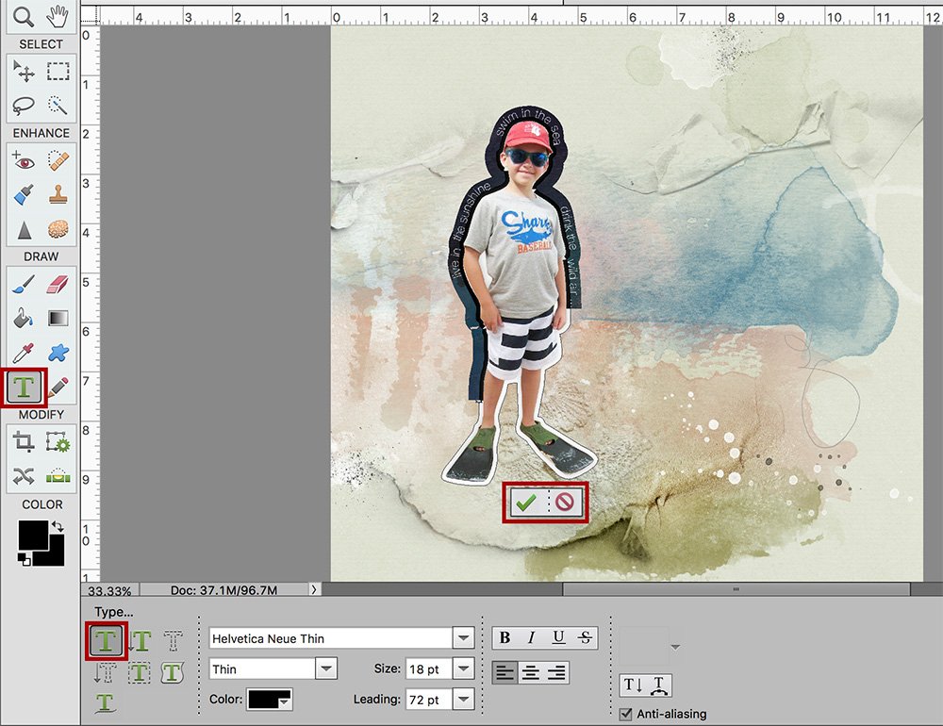Toggle text orientation button
This screenshot has width=943, height=726.
[x=633, y=685]
